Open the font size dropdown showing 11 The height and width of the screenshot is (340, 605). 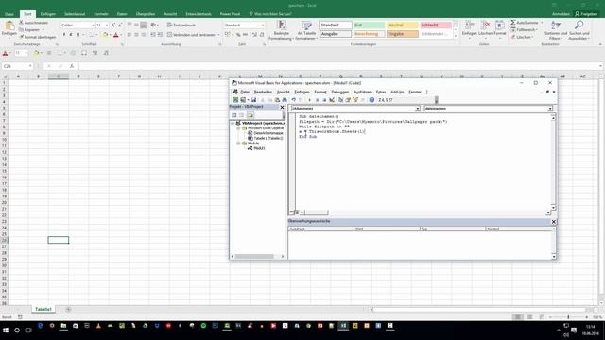pos(107,25)
